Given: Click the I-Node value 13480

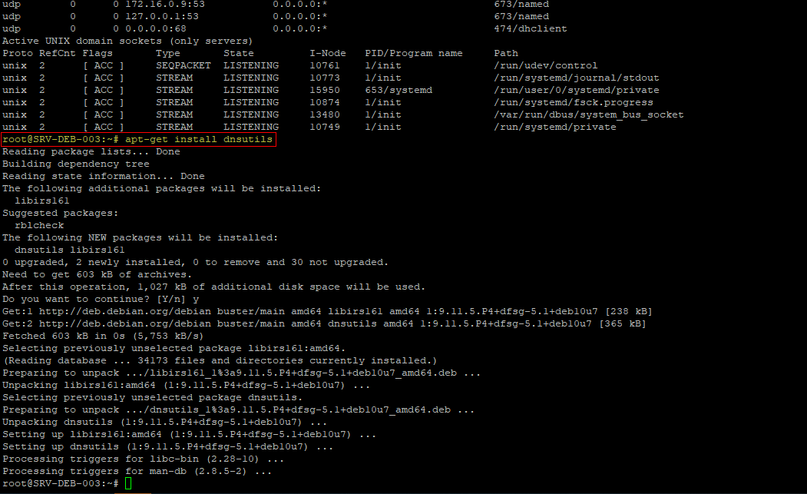Looking at the screenshot, I should pyautogui.click(x=325, y=115).
